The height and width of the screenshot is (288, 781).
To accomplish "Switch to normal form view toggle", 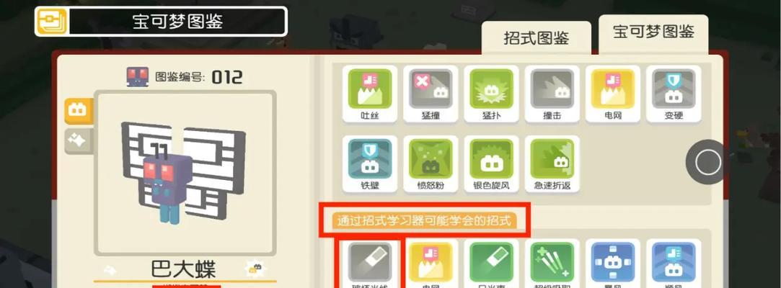I will (x=78, y=110).
